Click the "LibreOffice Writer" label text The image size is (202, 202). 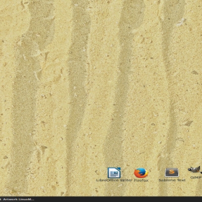pos(114,180)
